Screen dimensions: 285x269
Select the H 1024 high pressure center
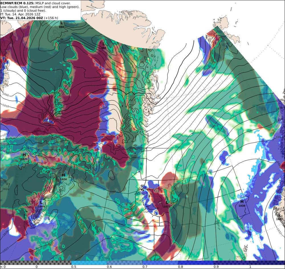point(63,177)
